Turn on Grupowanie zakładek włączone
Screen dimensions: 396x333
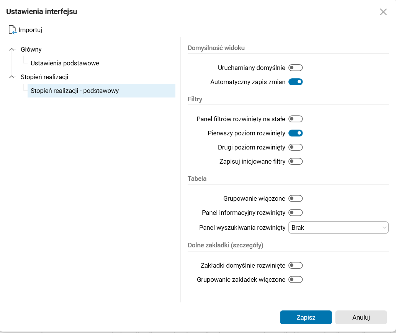(x=295, y=279)
